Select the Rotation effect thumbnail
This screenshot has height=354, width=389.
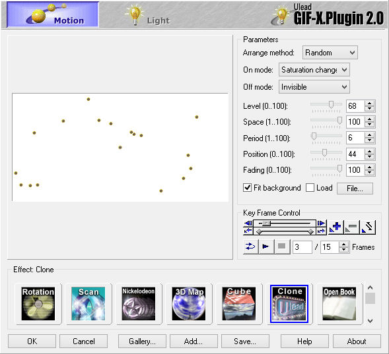(x=38, y=304)
